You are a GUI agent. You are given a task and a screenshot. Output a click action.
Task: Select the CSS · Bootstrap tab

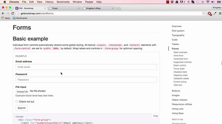coord(31,8)
